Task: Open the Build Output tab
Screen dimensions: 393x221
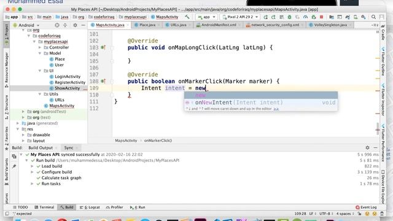Action: click(x=41, y=148)
